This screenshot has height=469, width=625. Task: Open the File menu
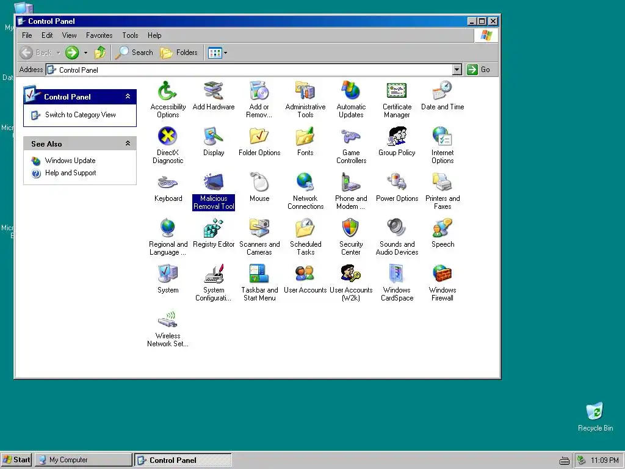(x=27, y=35)
